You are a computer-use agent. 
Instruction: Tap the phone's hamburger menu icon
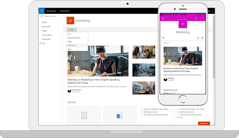[163, 38]
